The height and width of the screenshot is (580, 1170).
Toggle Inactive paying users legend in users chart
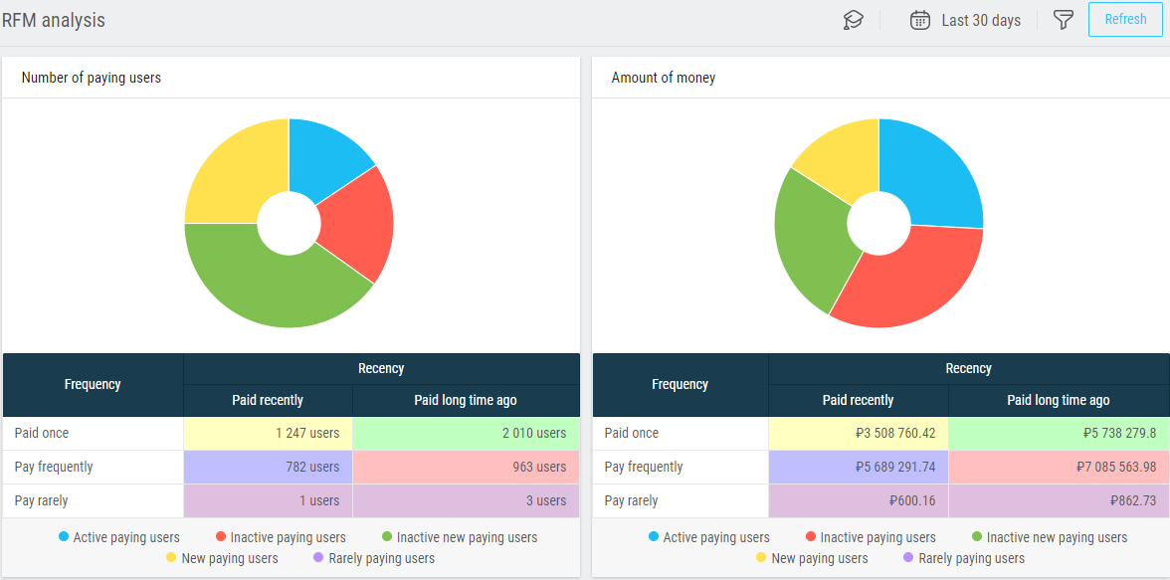click(281, 537)
